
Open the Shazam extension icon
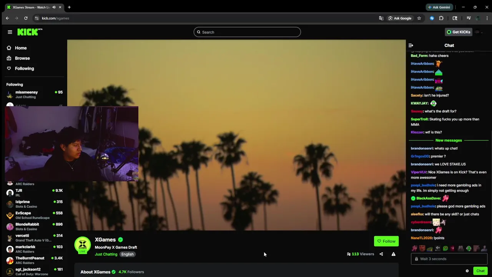[x=432, y=18]
